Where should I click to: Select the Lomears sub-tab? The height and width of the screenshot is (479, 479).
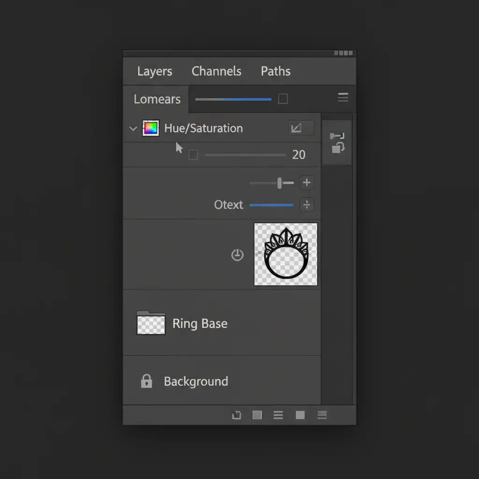click(157, 99)
